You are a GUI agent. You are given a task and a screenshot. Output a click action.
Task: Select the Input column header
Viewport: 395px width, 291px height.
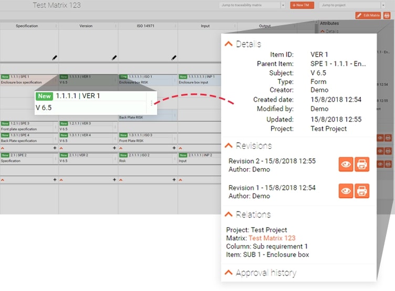click(205, 26)
